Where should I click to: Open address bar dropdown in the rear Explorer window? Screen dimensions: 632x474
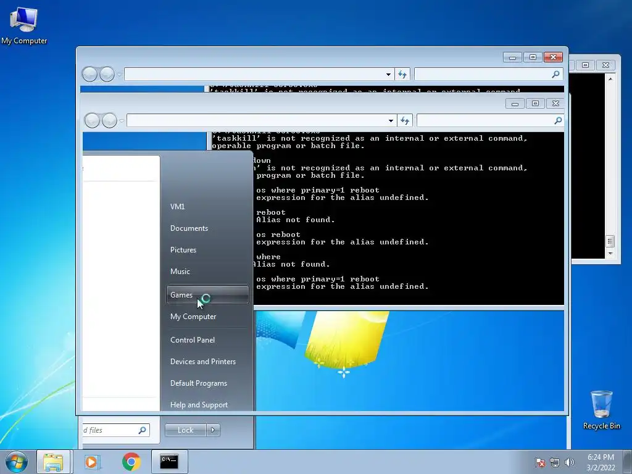388,74
